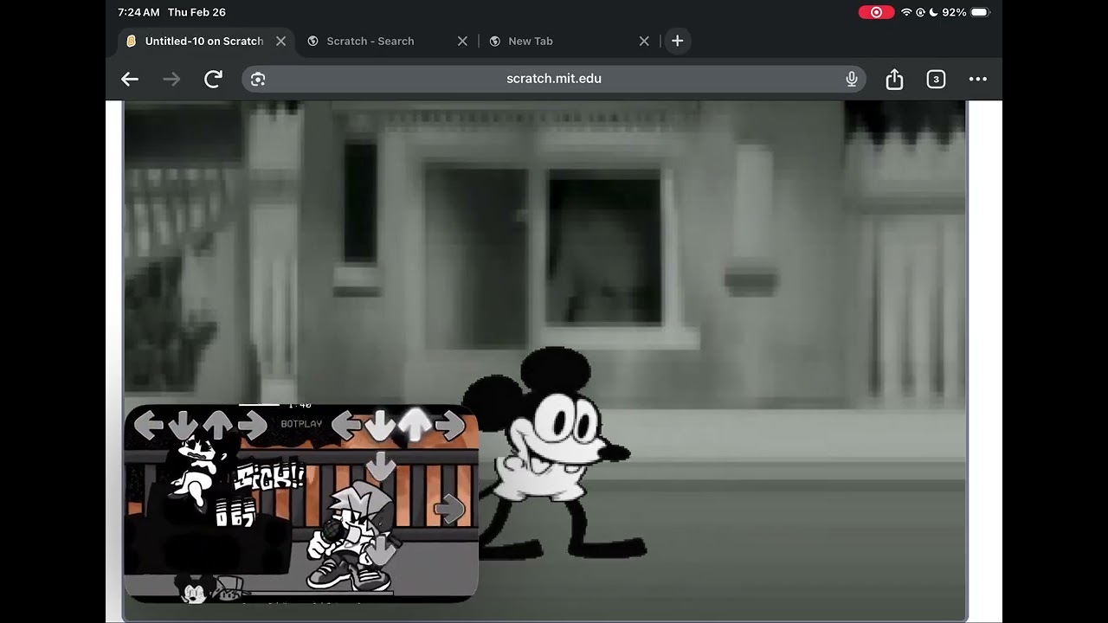Close the New Tab tab
The height and width of the screenshot is (623, 1108).
[644, 41]
